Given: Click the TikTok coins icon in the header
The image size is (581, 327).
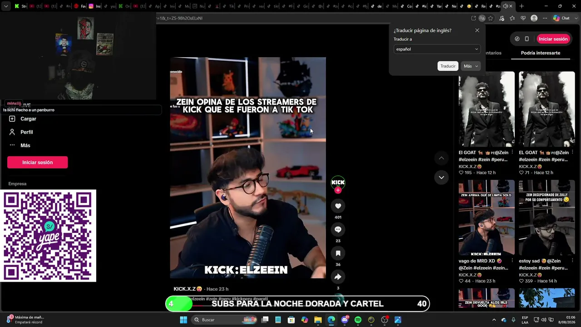Looking at the screenshot, I should pyautogui.click(x=517, y=39).
